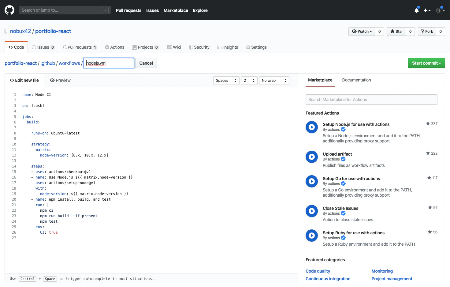Cancel the new file creation
This screenshot has width=450, height=287.
click(146, 63)
